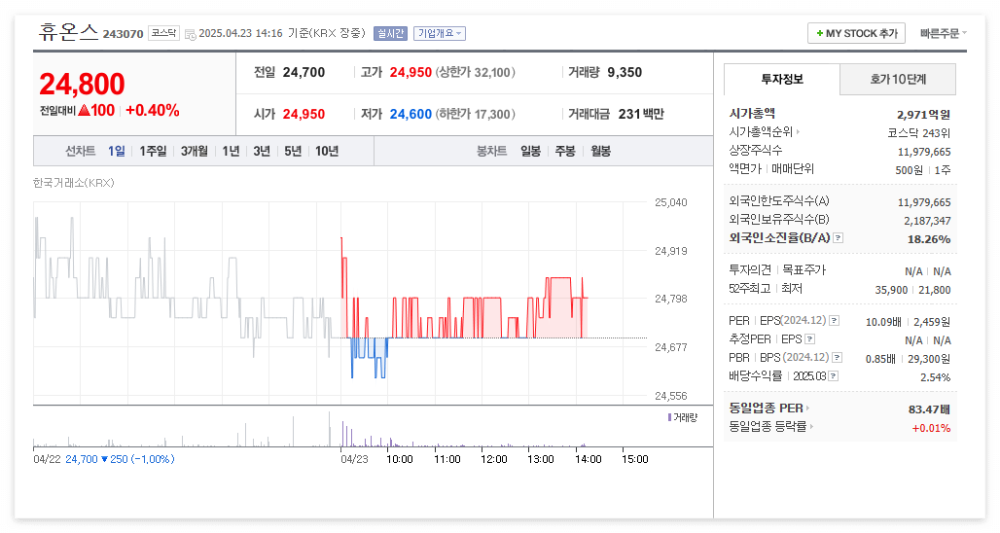Select the 3개월 line chart period
1000x533 pixels.
pos(194,151)
